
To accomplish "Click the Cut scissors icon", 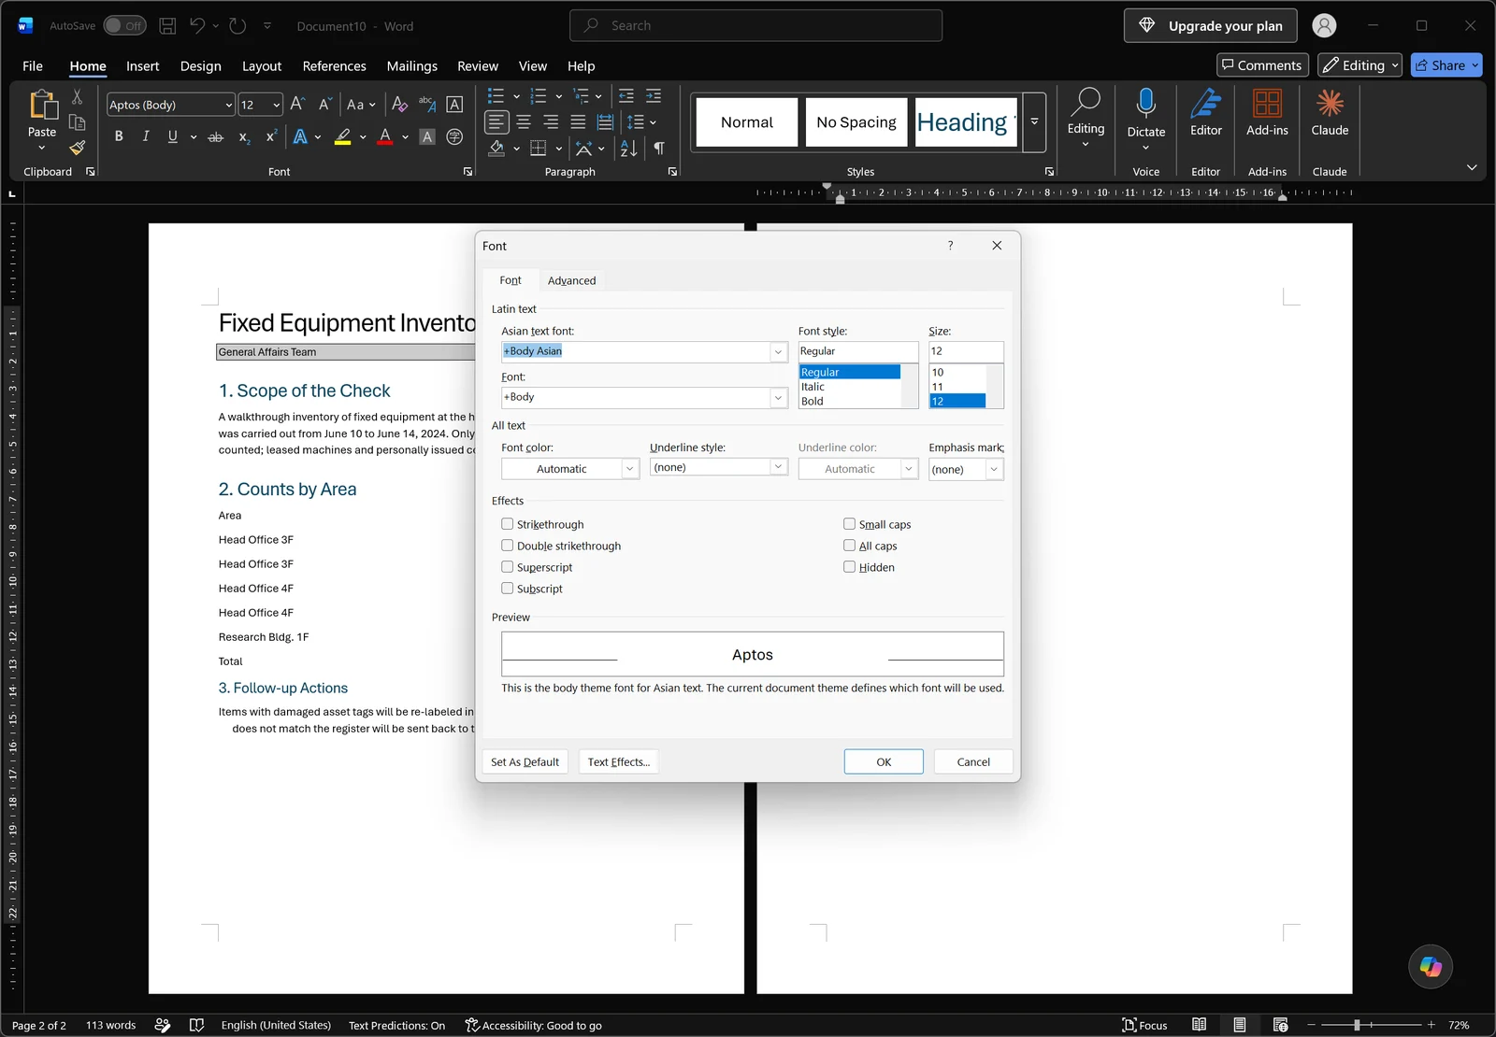I will (78, 96).
